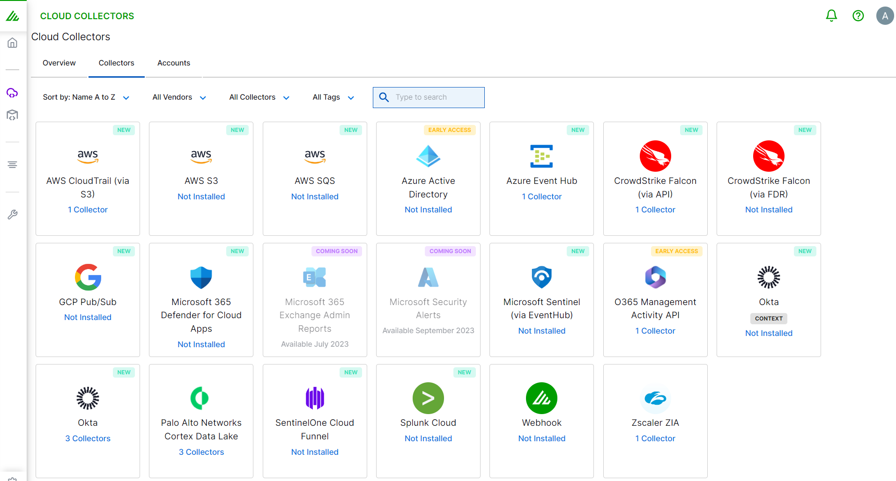This screenshot has width=896, height=481.
Task: Select the purple cloud collectors sidebar icon
Action: [13, 93]
